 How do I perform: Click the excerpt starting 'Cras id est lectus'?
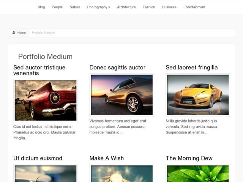tap(44, 132)
